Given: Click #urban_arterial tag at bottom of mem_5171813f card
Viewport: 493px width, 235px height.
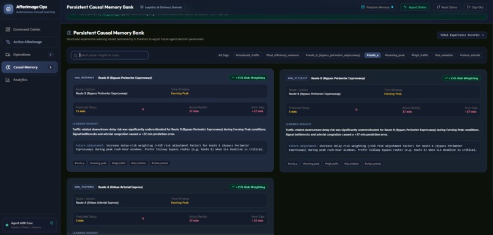Looking at the screenshot, I should click(373, 164).
